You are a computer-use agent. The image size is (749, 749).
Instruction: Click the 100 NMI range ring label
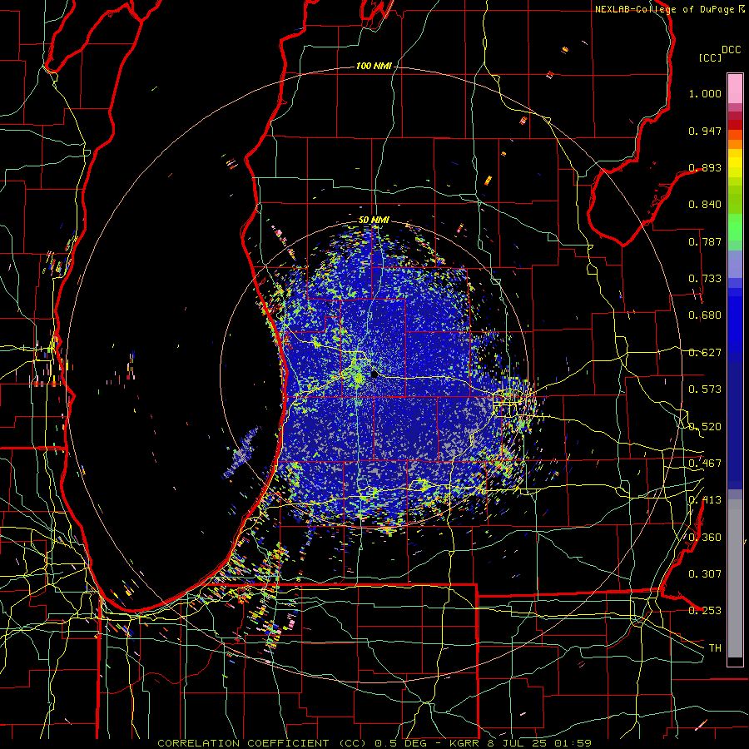(x=373, y=66)
